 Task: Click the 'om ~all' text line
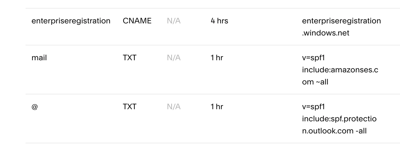coord(315,82)
